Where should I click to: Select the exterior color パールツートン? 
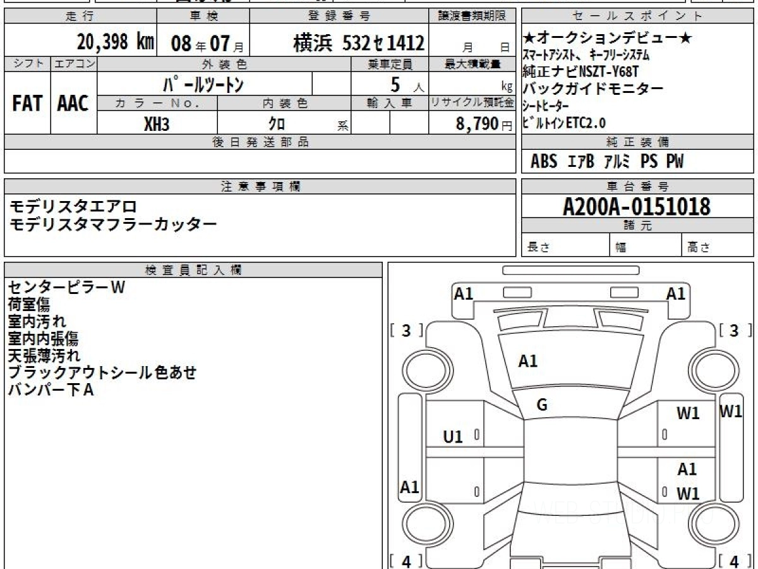point(203,84)
